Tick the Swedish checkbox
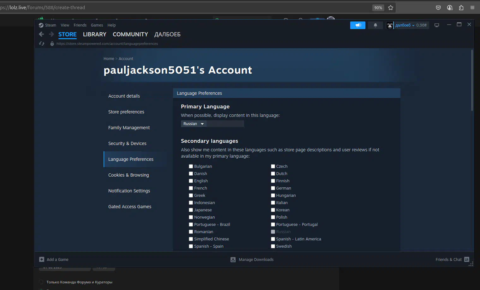Image resolution: width=480 pixels, height=290 pixels. coord(273,246)
